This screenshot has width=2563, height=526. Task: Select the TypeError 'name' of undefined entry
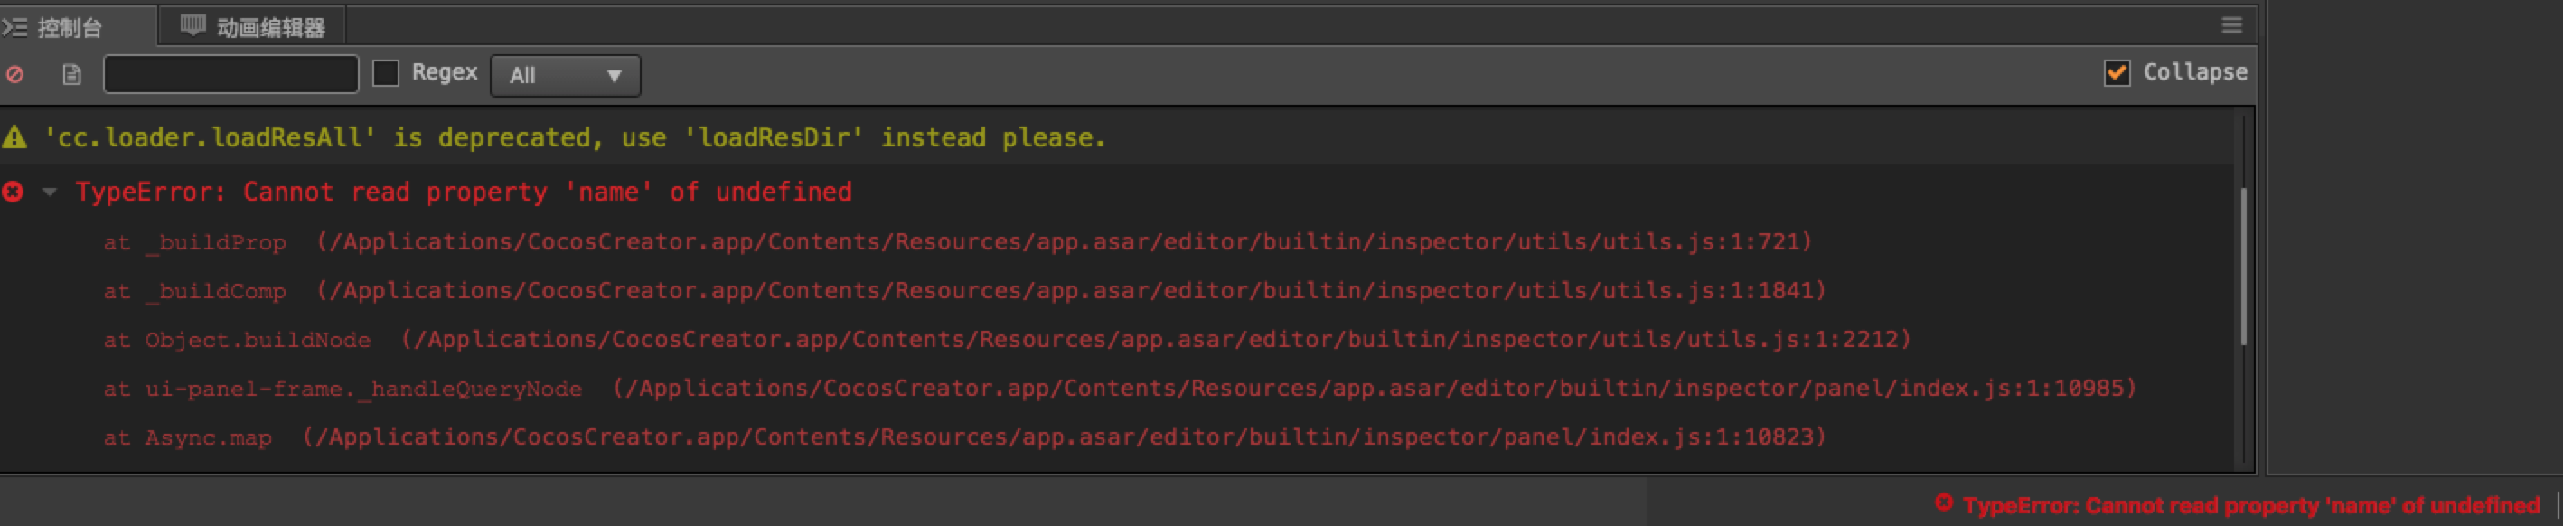[x=464, y=192]
